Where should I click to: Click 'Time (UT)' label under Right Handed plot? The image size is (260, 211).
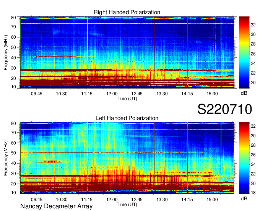(127, 99)
